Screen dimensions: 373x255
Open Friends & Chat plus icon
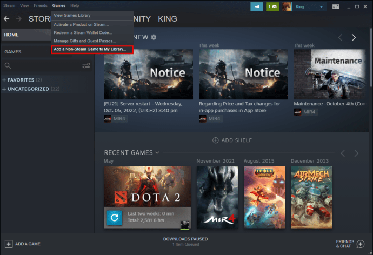[361, 244]
